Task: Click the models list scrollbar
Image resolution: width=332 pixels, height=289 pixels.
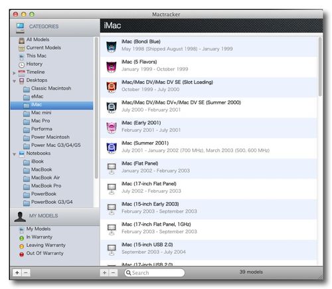Action: [320, 66]
